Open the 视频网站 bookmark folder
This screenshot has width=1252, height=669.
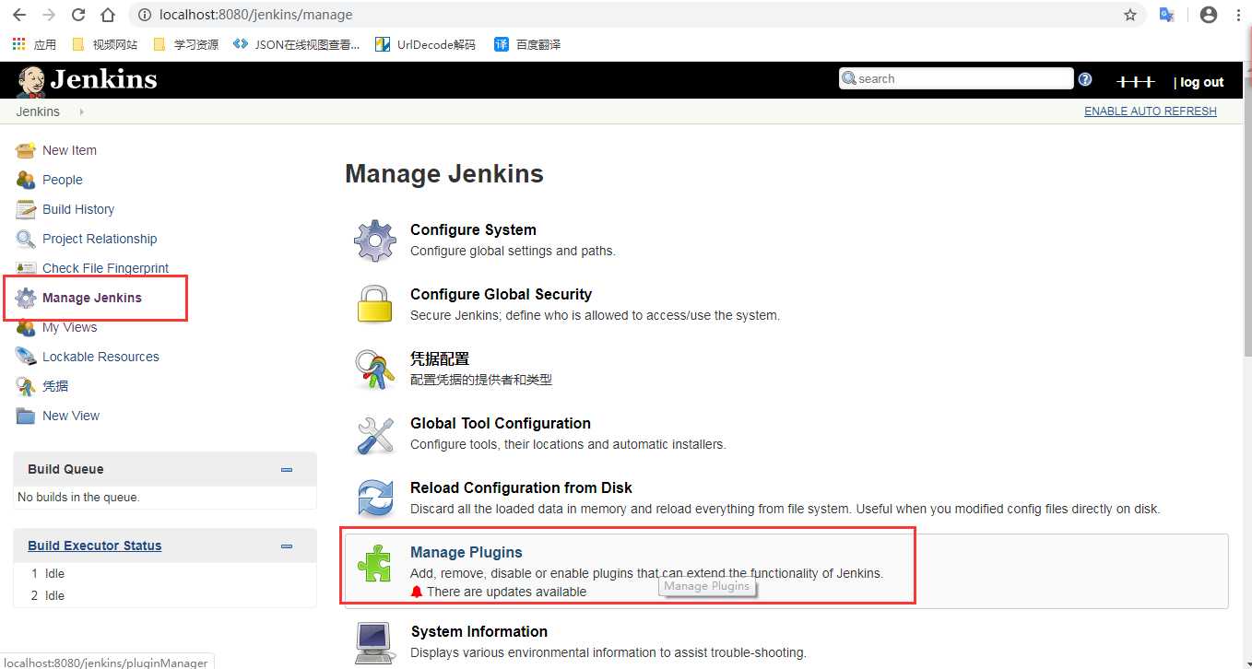(104, 44)
